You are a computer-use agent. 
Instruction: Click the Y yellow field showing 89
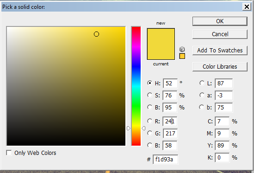point(222,145)
